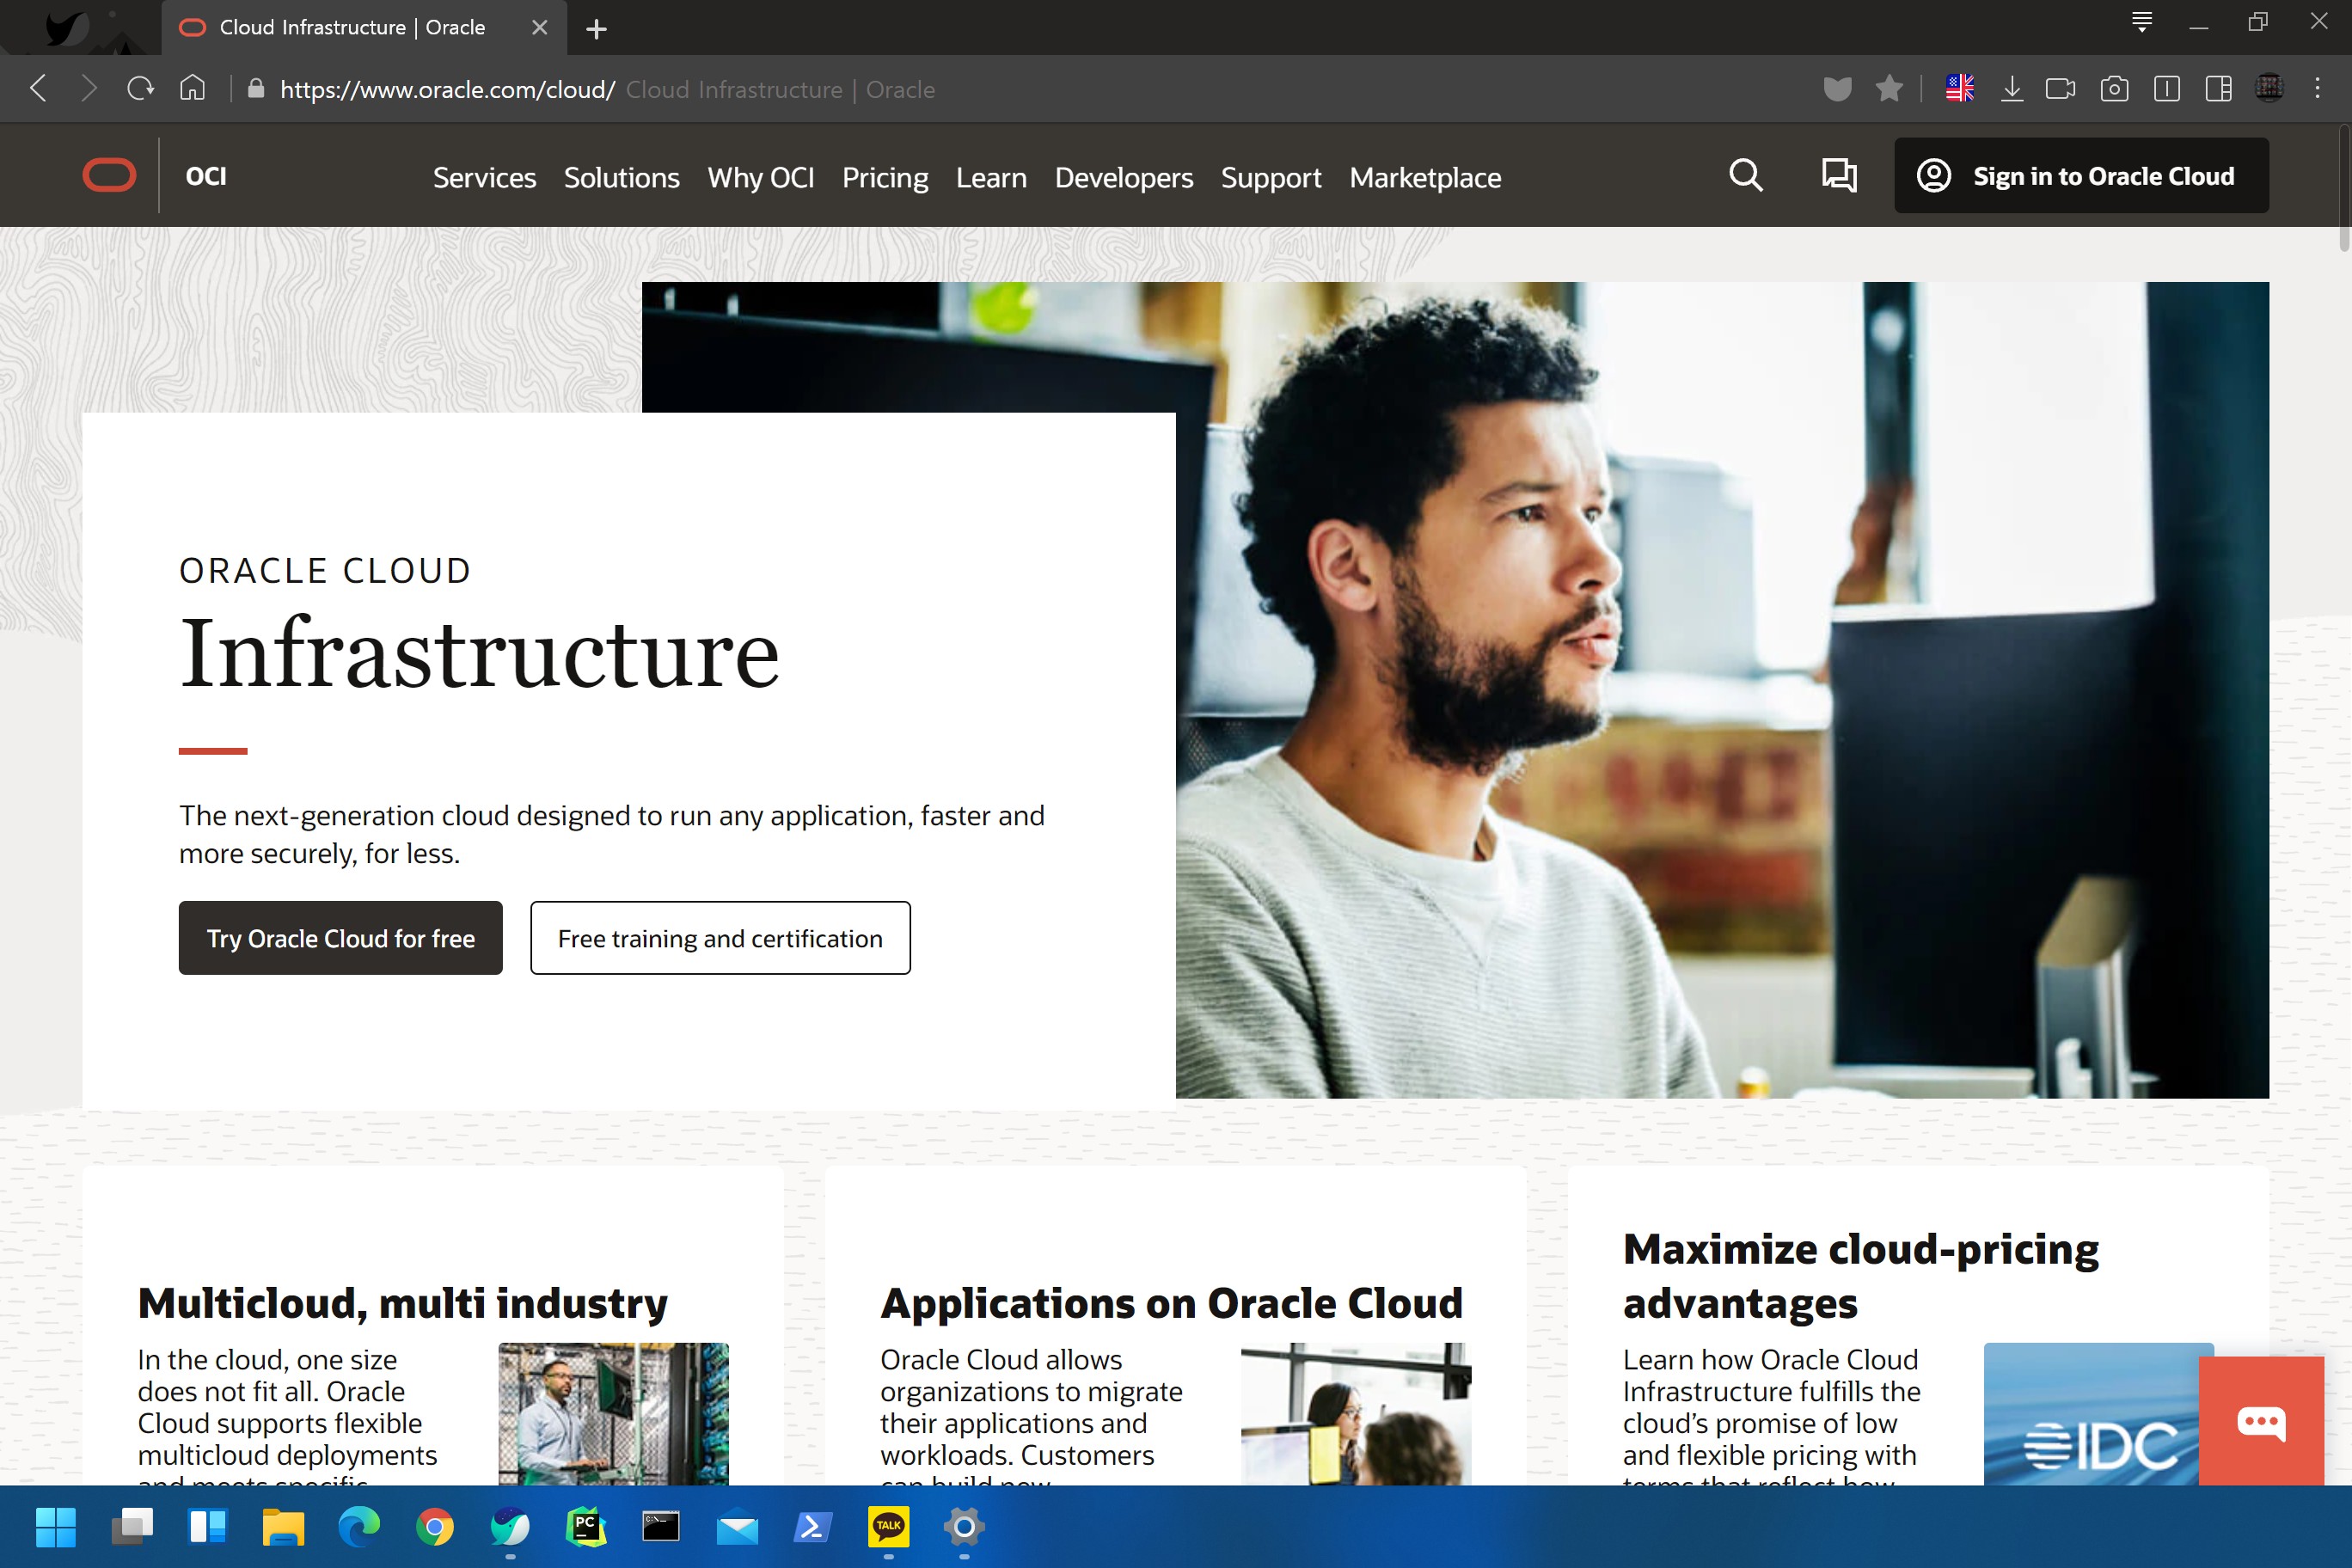Image resolution: width=2352 pixels, height=1568 pixels.
Task: Reload the page with refresh icon
Action: click(x=141, y=89)
